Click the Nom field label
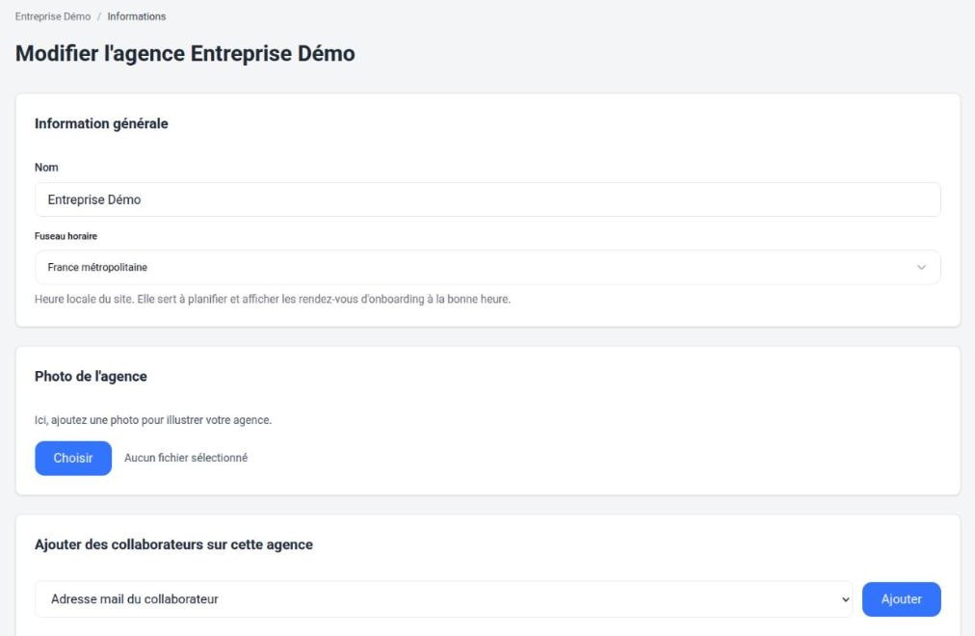This screenshot has width=975, height=636. pos(46,168)
